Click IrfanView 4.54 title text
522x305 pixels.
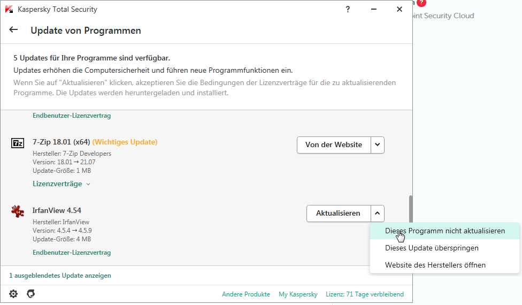tap(57, 210)
